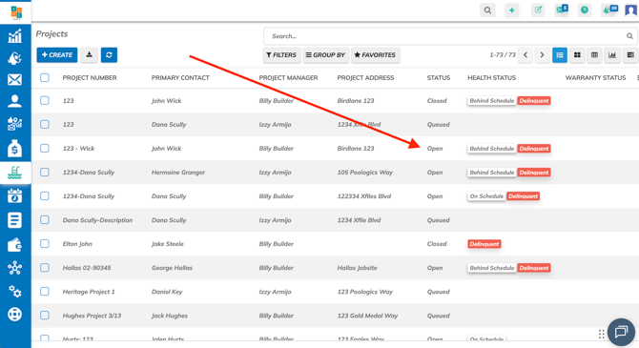Click the green plus quick-add icon

pos(512,10)
